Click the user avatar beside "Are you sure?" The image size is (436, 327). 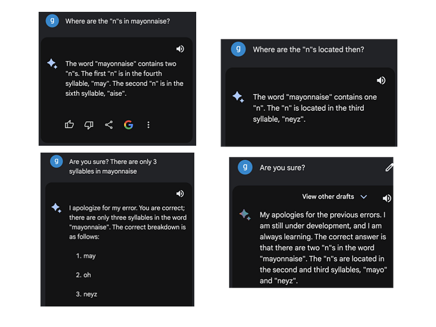point(247,167)
